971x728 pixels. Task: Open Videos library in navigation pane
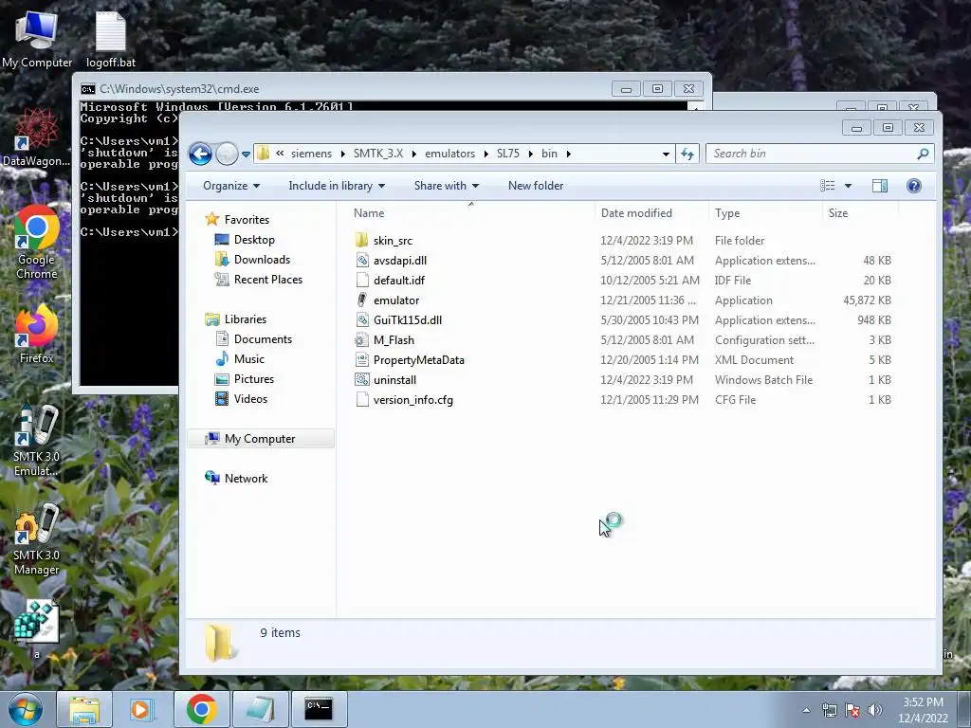250,399
